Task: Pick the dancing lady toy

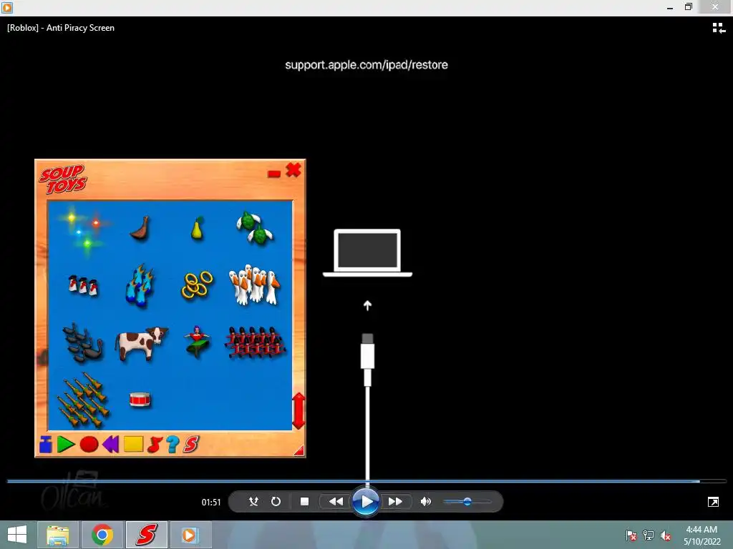Action: 197,342
